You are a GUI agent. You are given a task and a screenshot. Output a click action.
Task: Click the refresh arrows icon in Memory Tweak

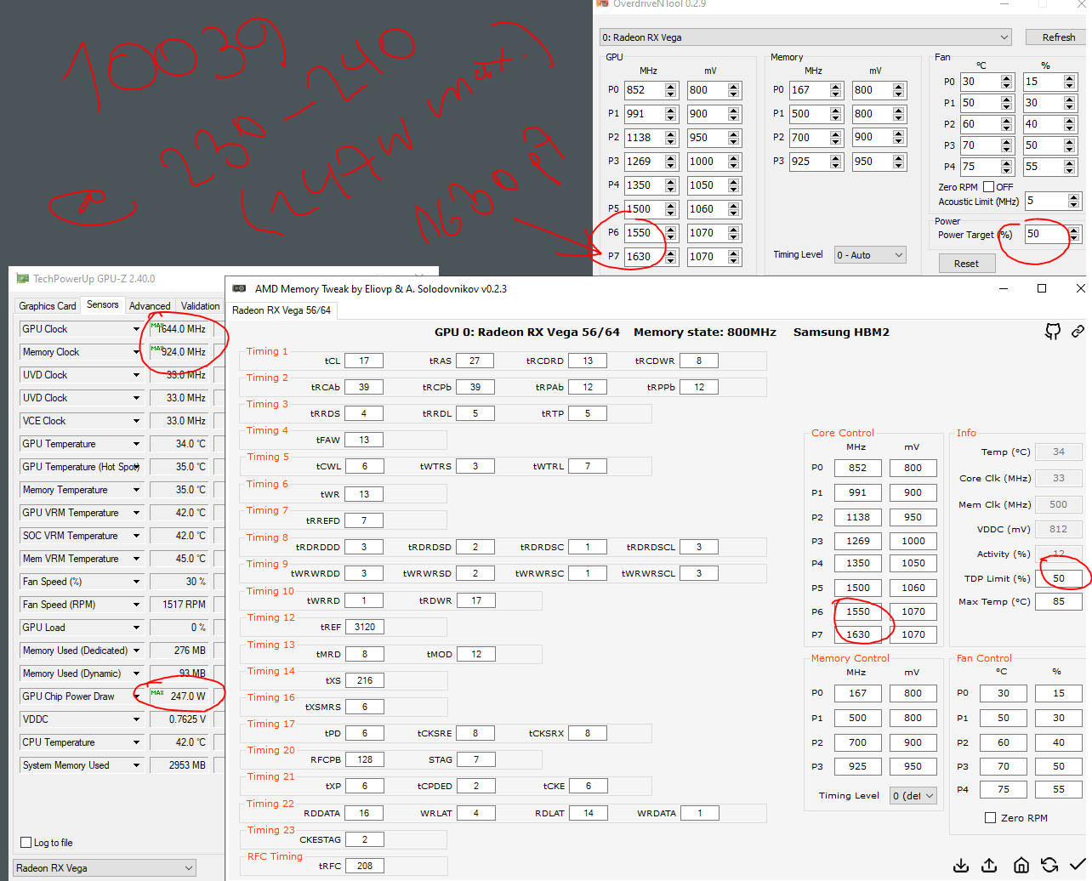(1049, 865)
